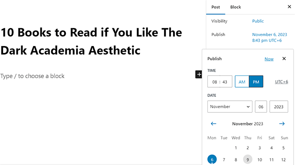Open the November month dropdown

tap(230, 107)
